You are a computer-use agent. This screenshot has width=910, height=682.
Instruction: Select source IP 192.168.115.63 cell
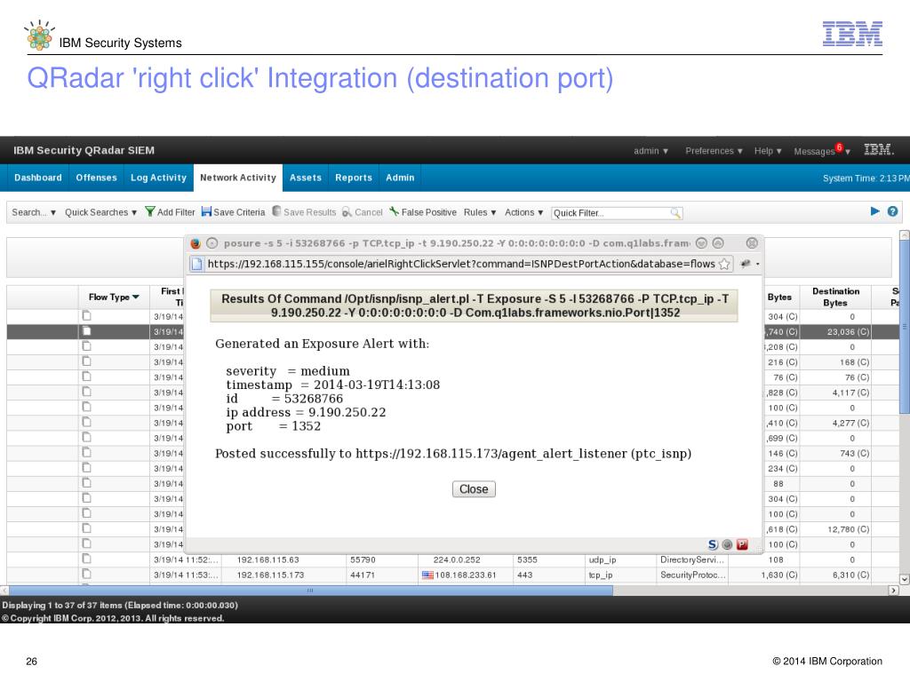click(267, 559)
